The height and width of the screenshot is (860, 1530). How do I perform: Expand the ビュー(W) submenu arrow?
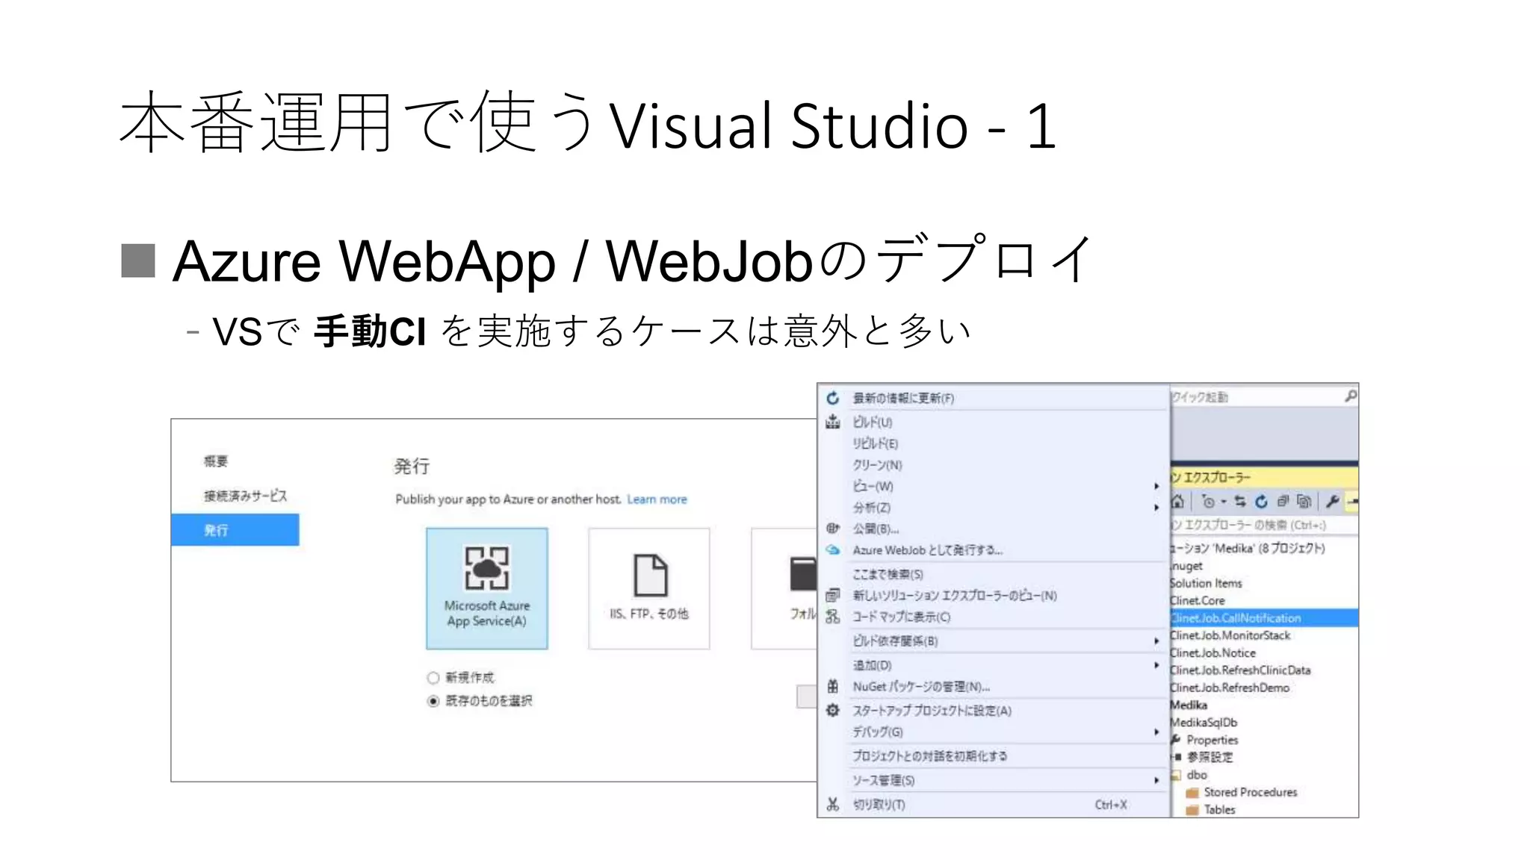(x=1156, y=486)
